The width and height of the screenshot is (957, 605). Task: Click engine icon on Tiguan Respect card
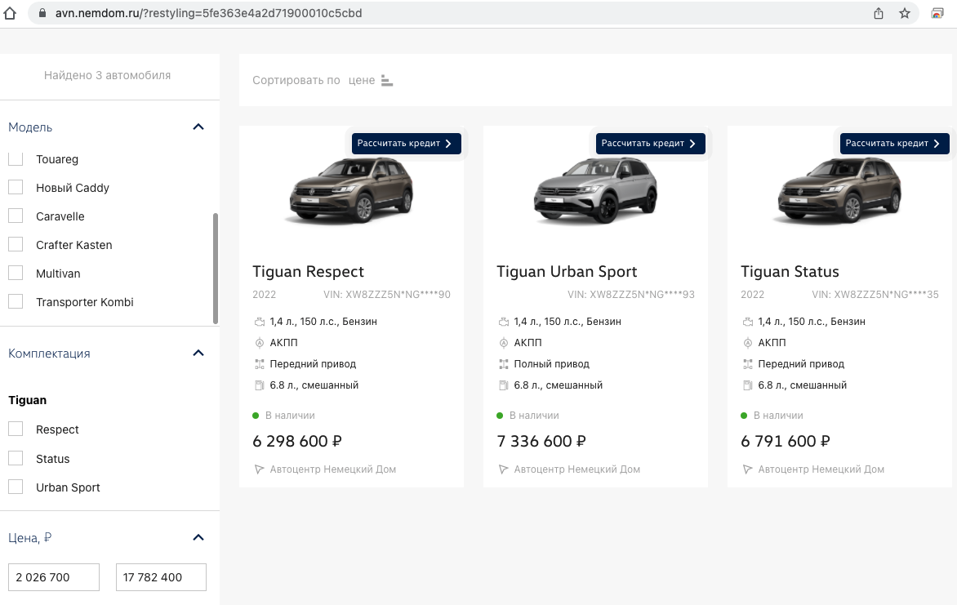point(260,322)
